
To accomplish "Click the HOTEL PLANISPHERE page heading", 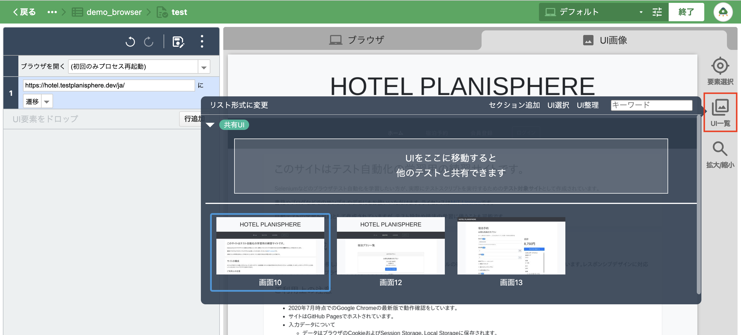I will click(462, 86).
